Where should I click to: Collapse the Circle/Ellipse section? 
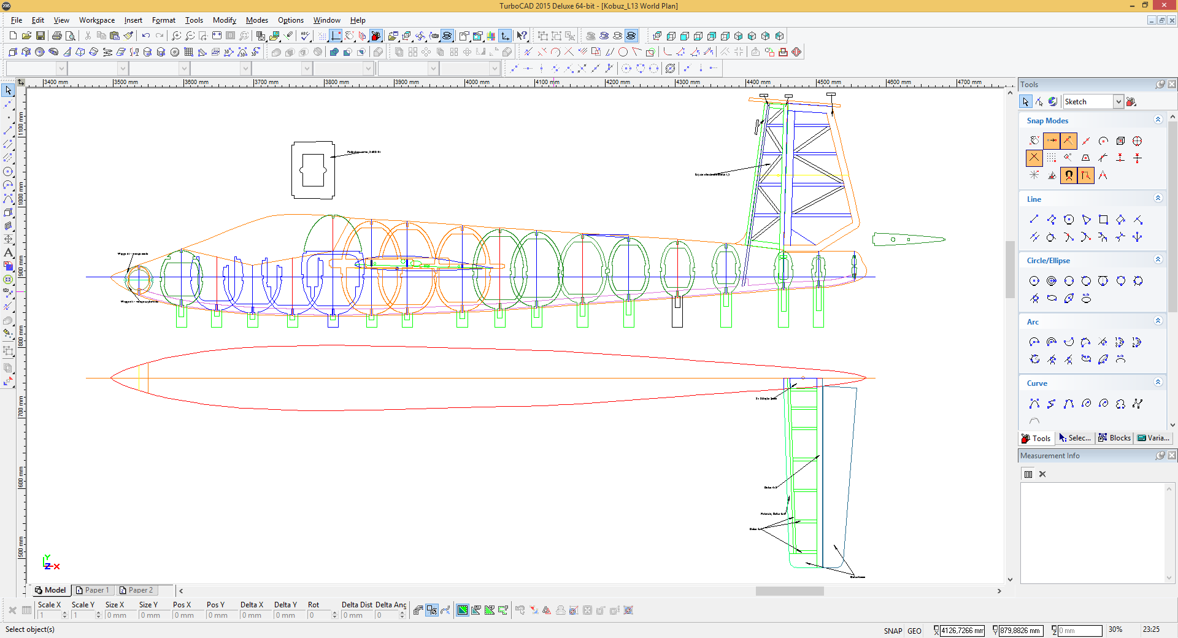click(x=1158, y=259)
